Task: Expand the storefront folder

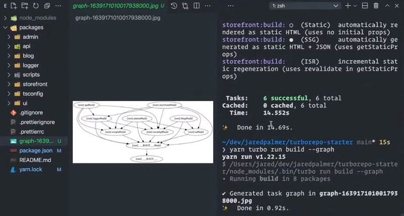Action: (9, 84)
